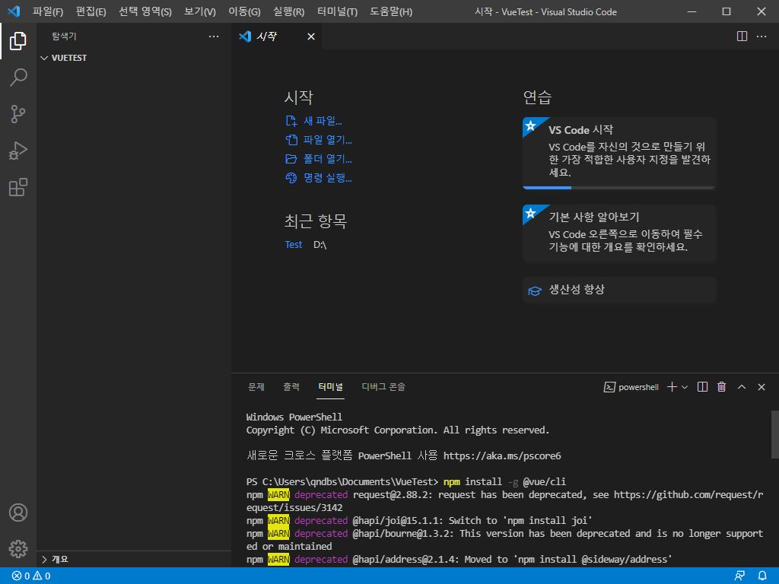
Task: Click the 탐색기 panel title
Action: click(64, 36)
